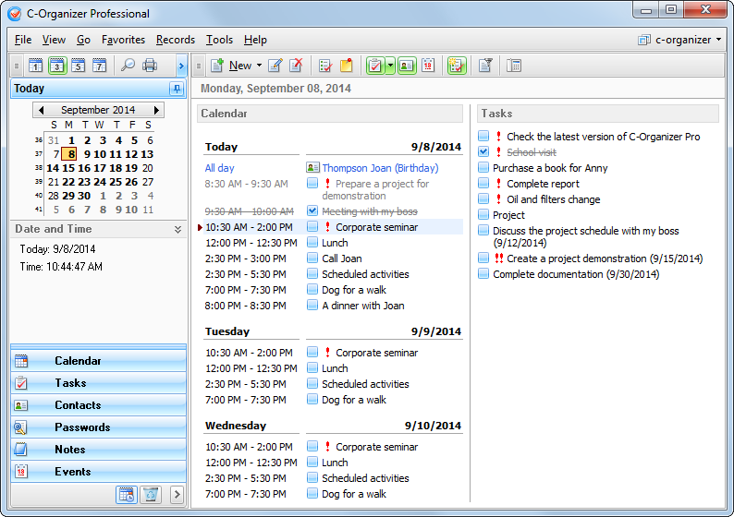
Task: Uncheck the School visit task checkbox
Action: pos(483,151)
